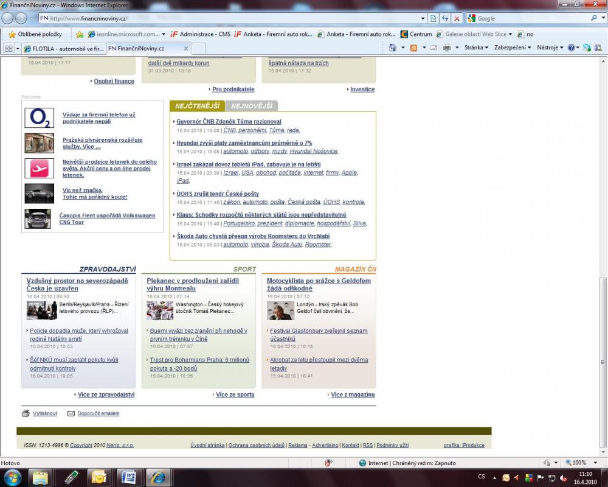Open the blue Help question mark icon
The width and height of the screenshot is (608, 487).
[x=571, y=47]
